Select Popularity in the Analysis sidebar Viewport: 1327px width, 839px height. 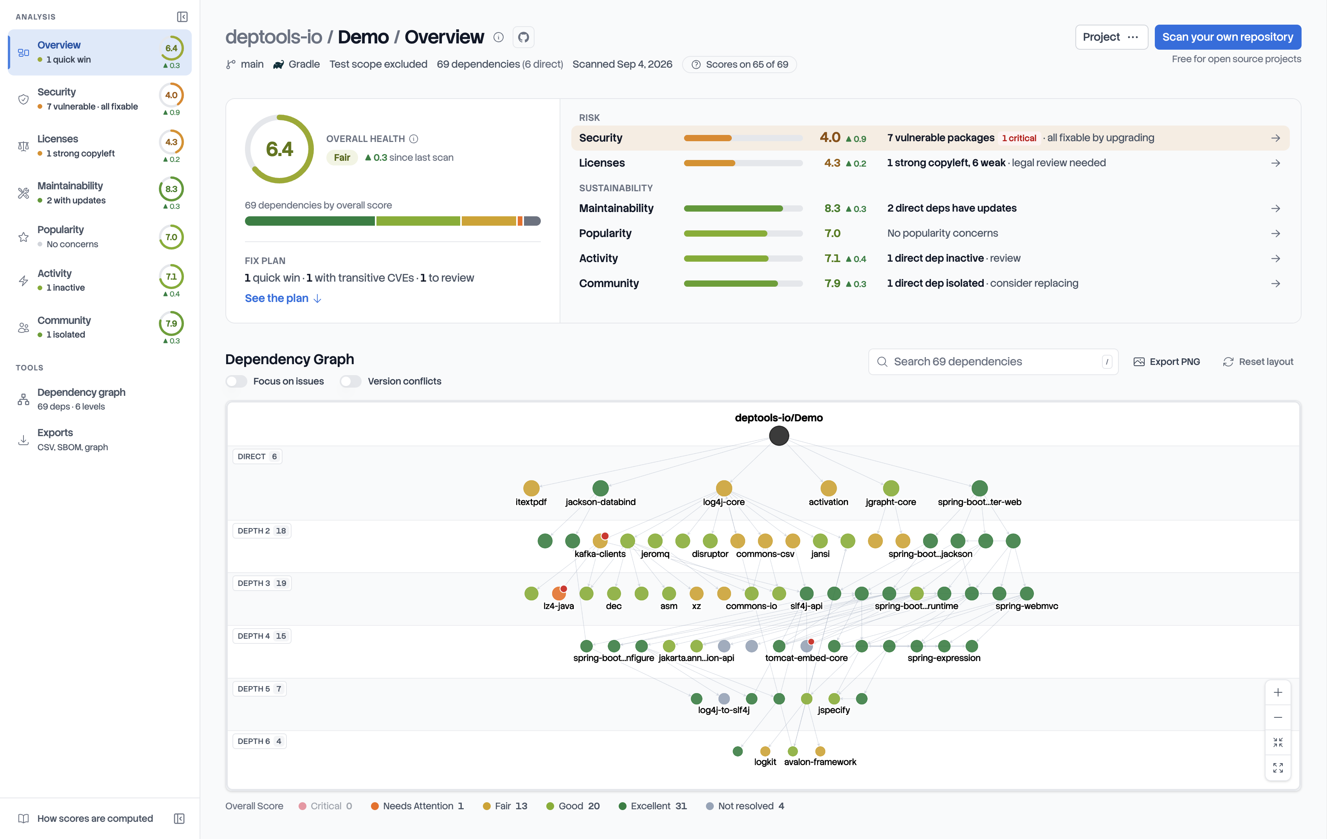[100, 237]
